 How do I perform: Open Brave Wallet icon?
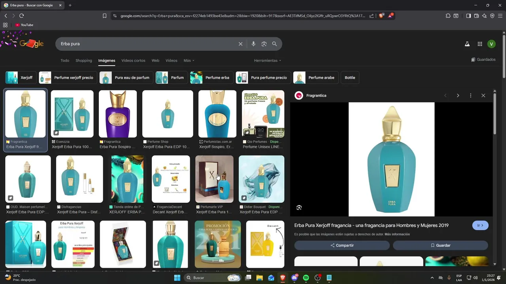[x=476, y=16]
